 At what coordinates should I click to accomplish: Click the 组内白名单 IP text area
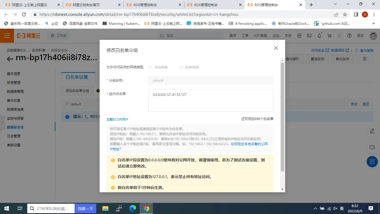point(211,100)
